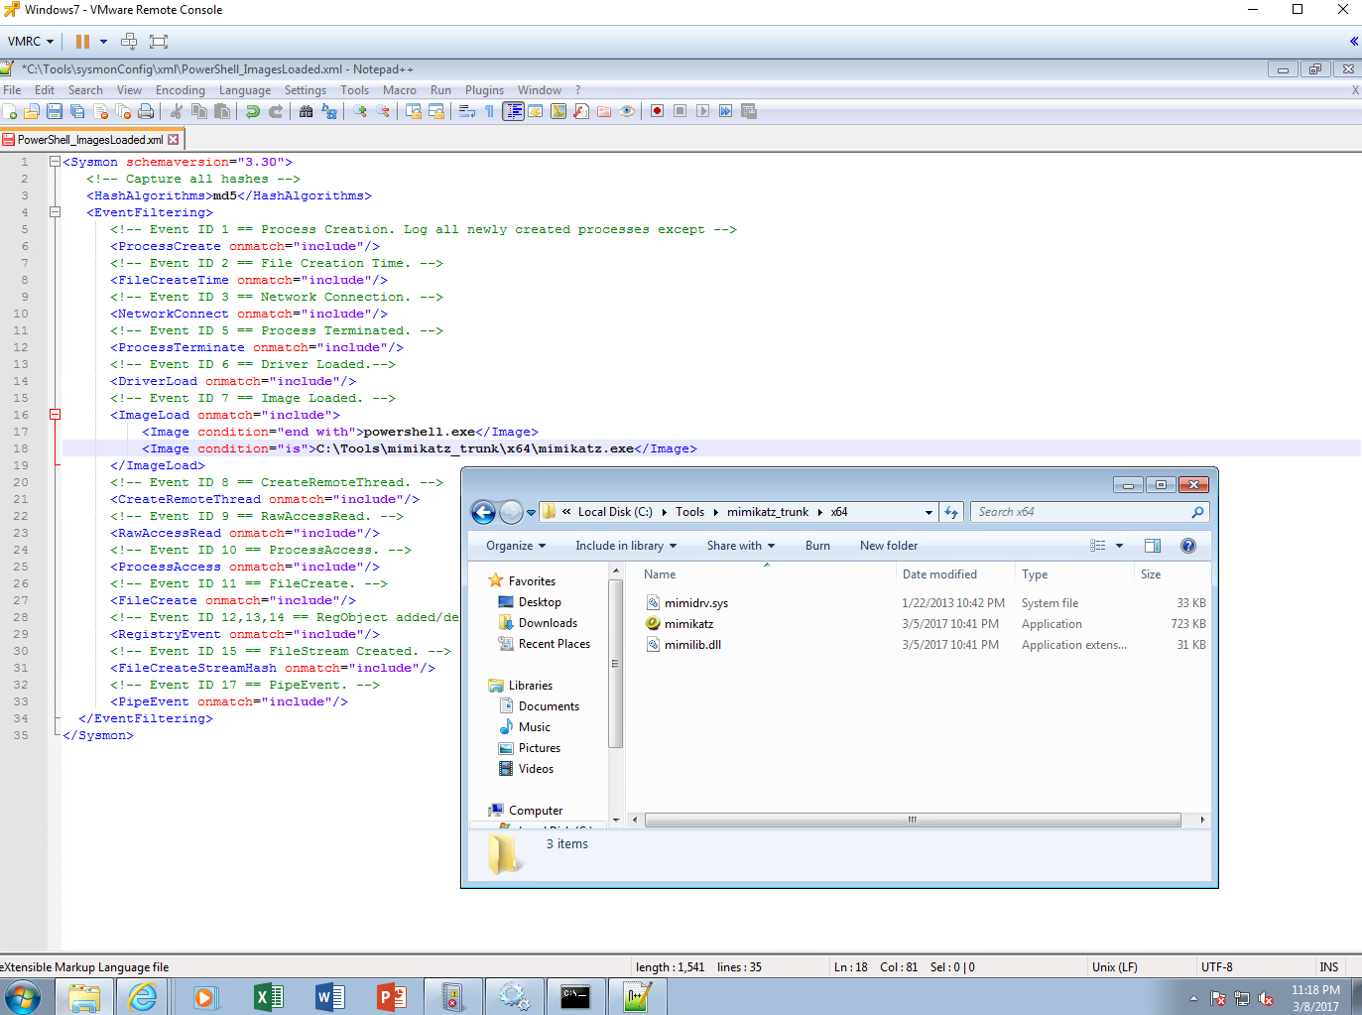Click the Cut scissors icon
Screen dimensions: 1362x1015
pyautogui.click(x=177, y=111)
